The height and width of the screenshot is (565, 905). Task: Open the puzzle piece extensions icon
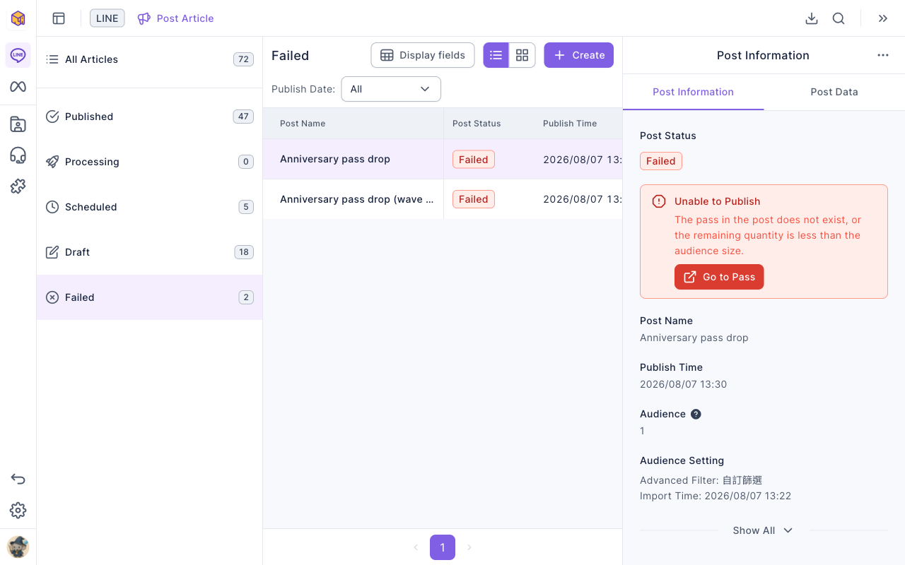[18, 186]
